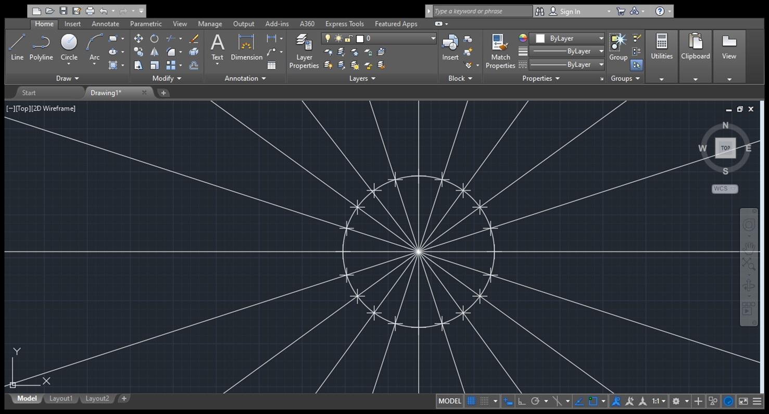
Task: Toggle object snap (osnap) in status bar
Action: pos(593,401)
